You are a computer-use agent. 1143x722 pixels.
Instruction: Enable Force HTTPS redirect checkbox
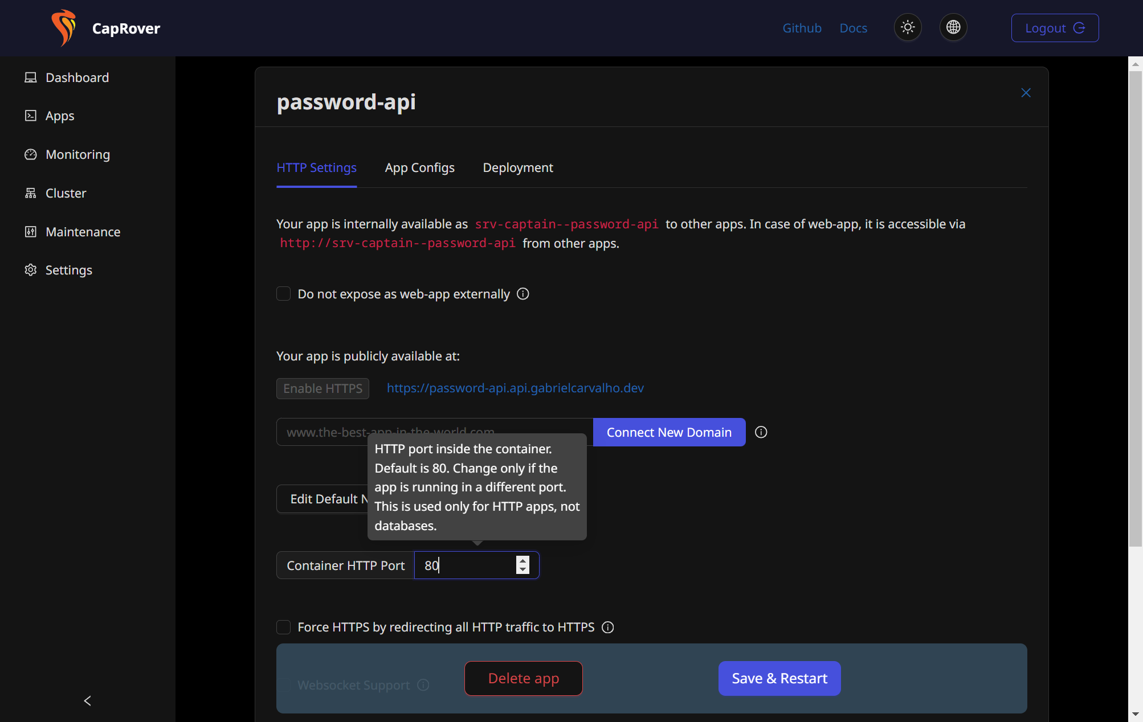click(283, 627)
